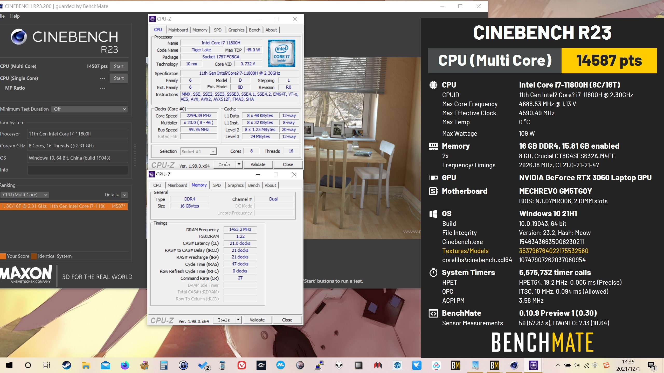Start the CPU Single Core test
Screen dimensions: 664x373
(x=119, y=78)
